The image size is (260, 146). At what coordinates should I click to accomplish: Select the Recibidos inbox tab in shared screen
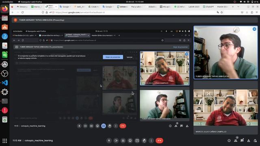tap(24, 35)
